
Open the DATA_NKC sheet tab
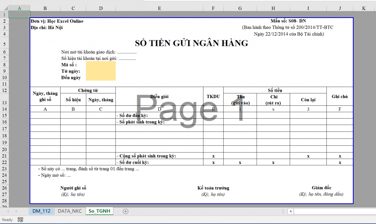(70, 211)
